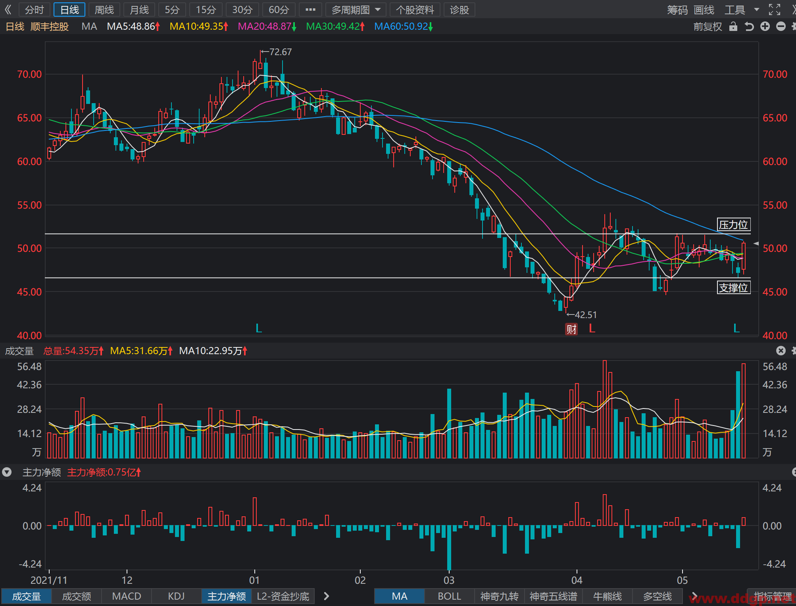Click the 04 month marker on timeline
This screenshot has width=796, height=606.
[x=577, y=580]
